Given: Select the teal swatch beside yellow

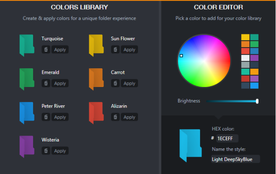Looking at the screenshot, I should (x=254, y=37).
